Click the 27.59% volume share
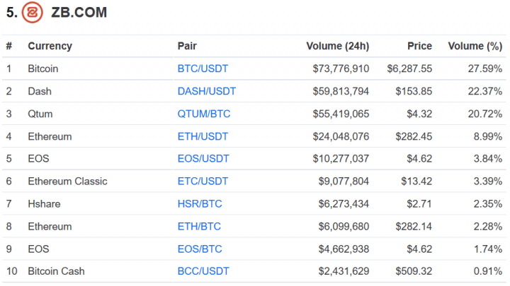This screenshot has width=510, height=286. 485,68
